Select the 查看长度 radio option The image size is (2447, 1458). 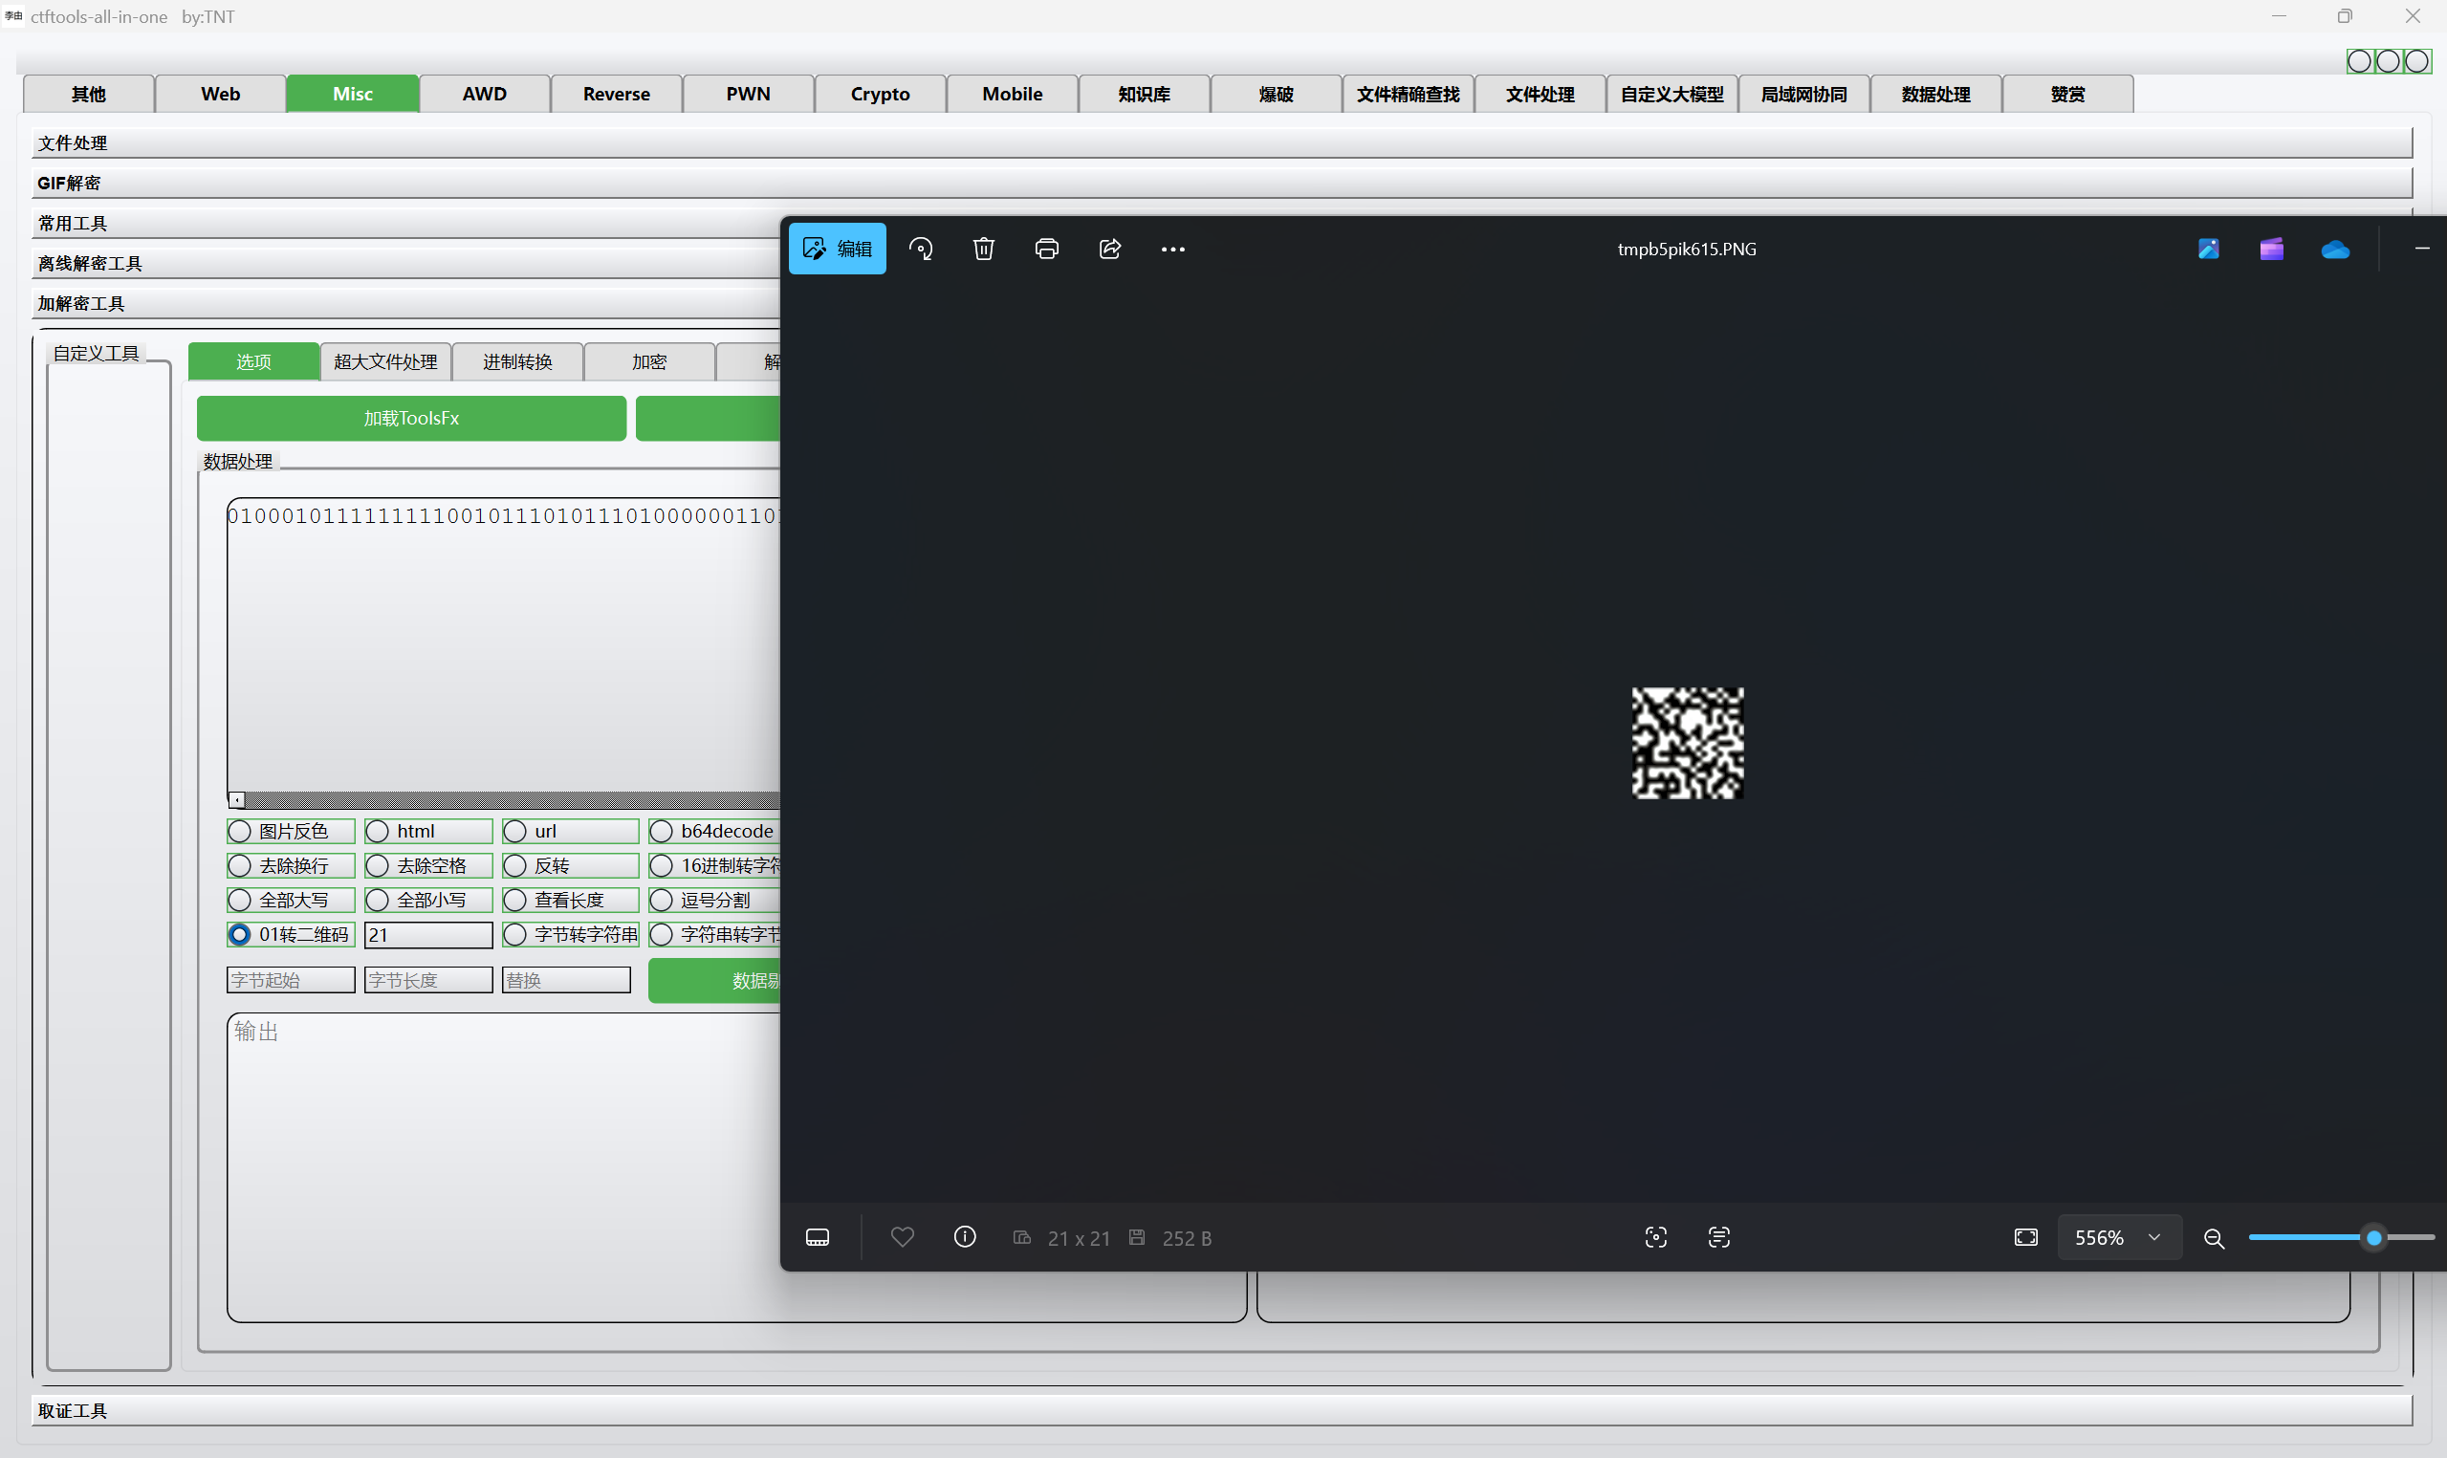click(x=570, y=900)
